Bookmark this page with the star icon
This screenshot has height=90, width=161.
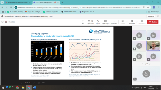pos(148,7)
